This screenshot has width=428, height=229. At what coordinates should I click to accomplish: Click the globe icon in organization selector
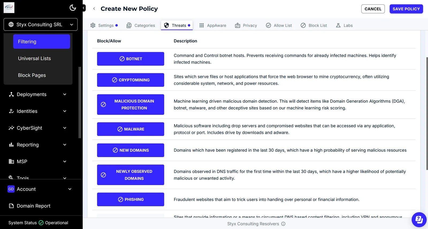11,25
